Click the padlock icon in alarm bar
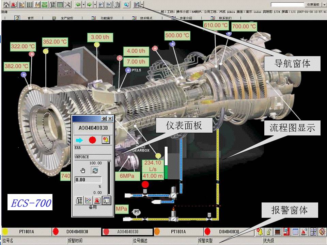 [269, 232]
